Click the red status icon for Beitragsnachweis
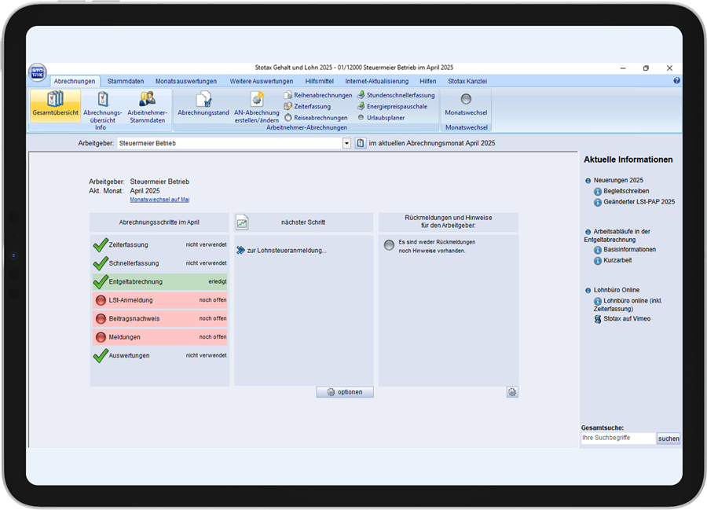Screen dimensions: 707x510 [101, 319]
